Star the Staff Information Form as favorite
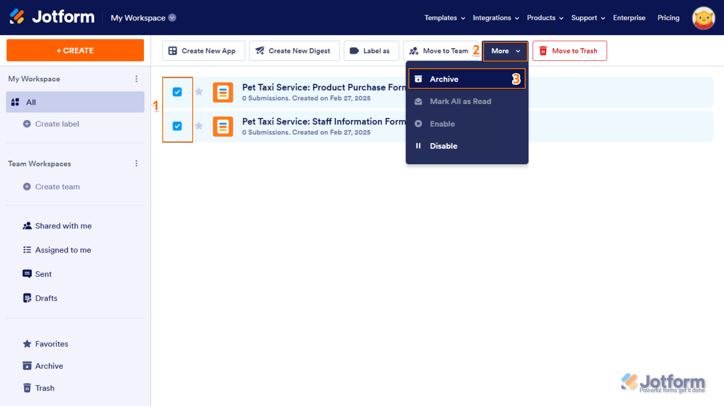The height and width of the screenshot is (406, 724). (199, 126)
